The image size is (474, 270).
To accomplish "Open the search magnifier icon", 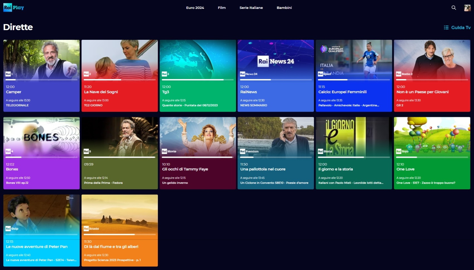I will click(x=454, y=8).
